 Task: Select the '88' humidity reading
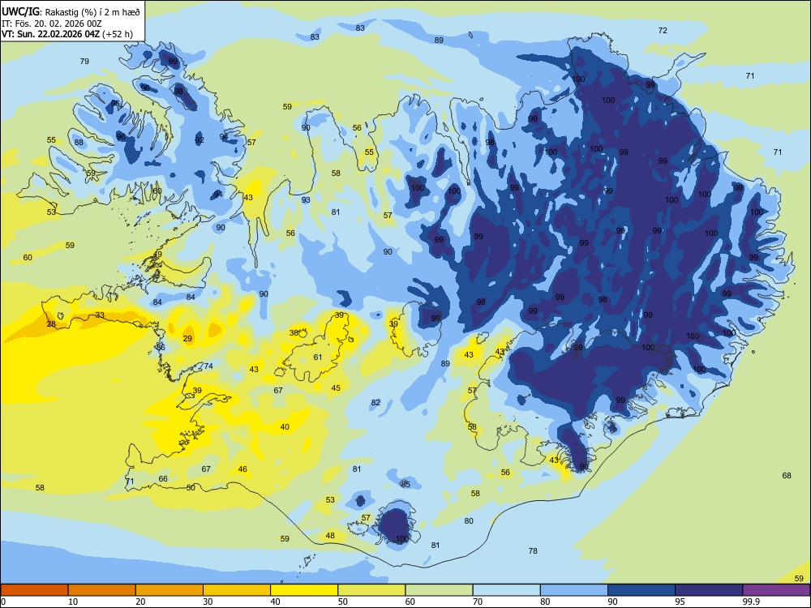point(79,143)
